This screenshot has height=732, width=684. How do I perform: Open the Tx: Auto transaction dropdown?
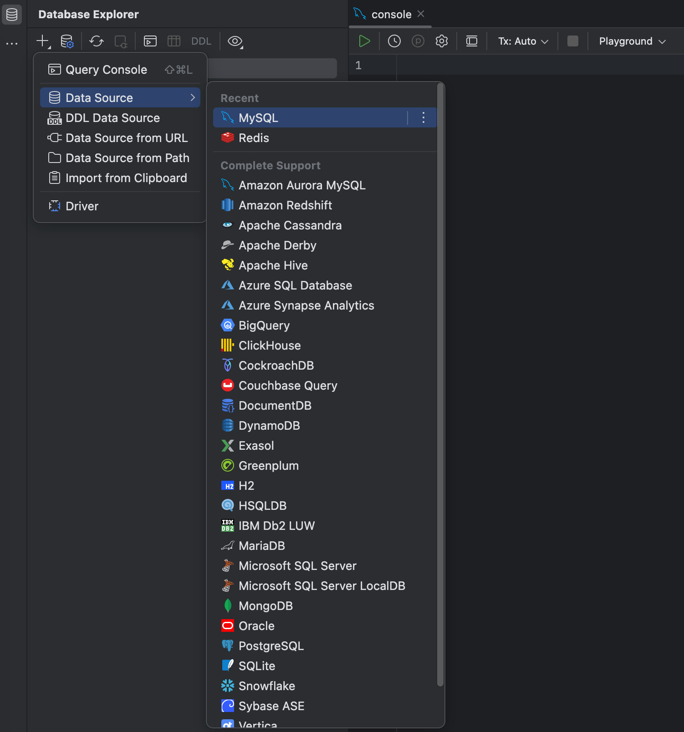pos(523,41)
